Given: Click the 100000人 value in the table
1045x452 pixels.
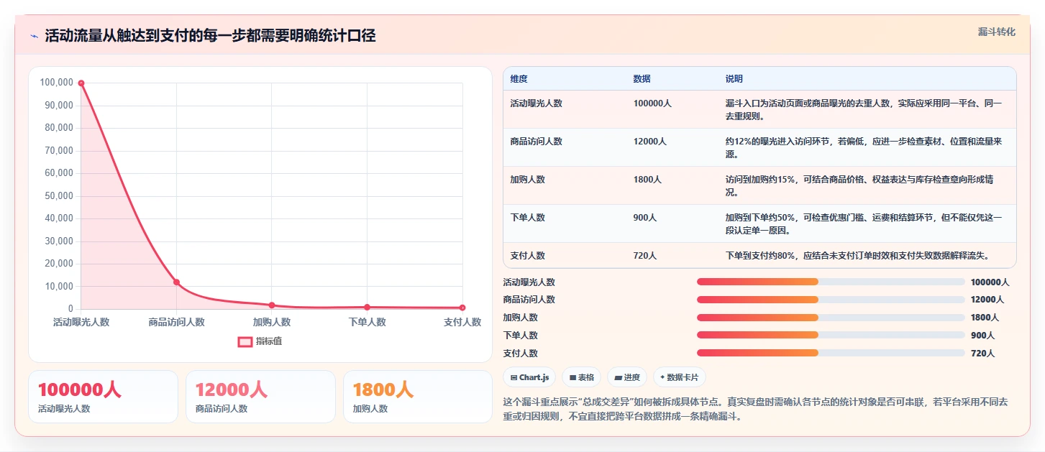Looking at the screenshot, I should (x=652, y=103).
